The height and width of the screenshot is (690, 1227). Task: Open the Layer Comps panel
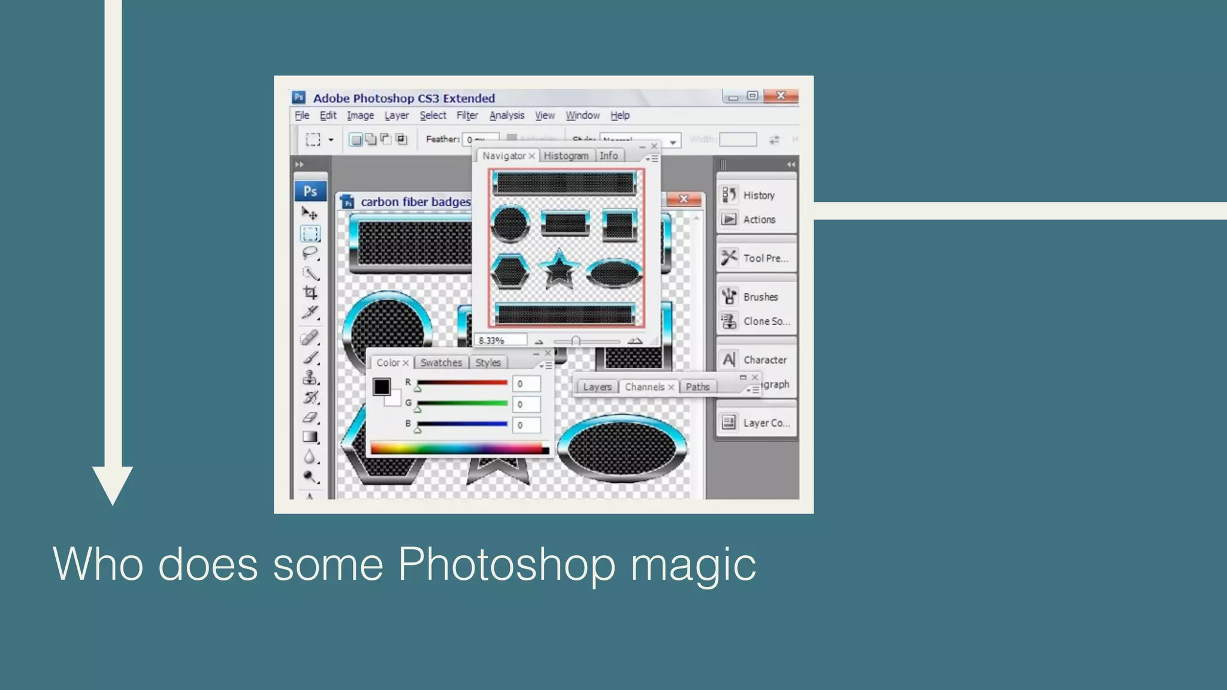pos(756,423)
